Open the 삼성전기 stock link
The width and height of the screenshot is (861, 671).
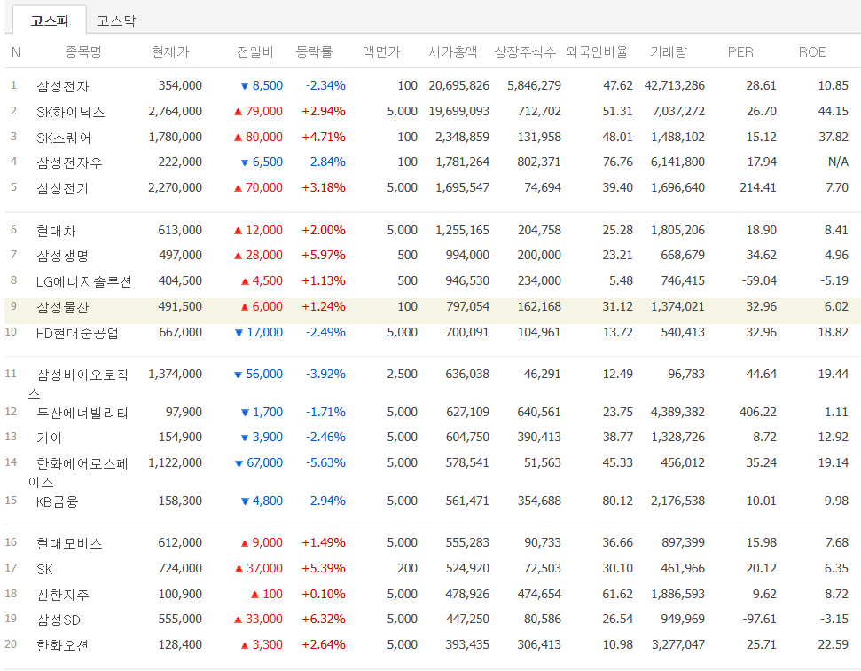click(63, 188)
